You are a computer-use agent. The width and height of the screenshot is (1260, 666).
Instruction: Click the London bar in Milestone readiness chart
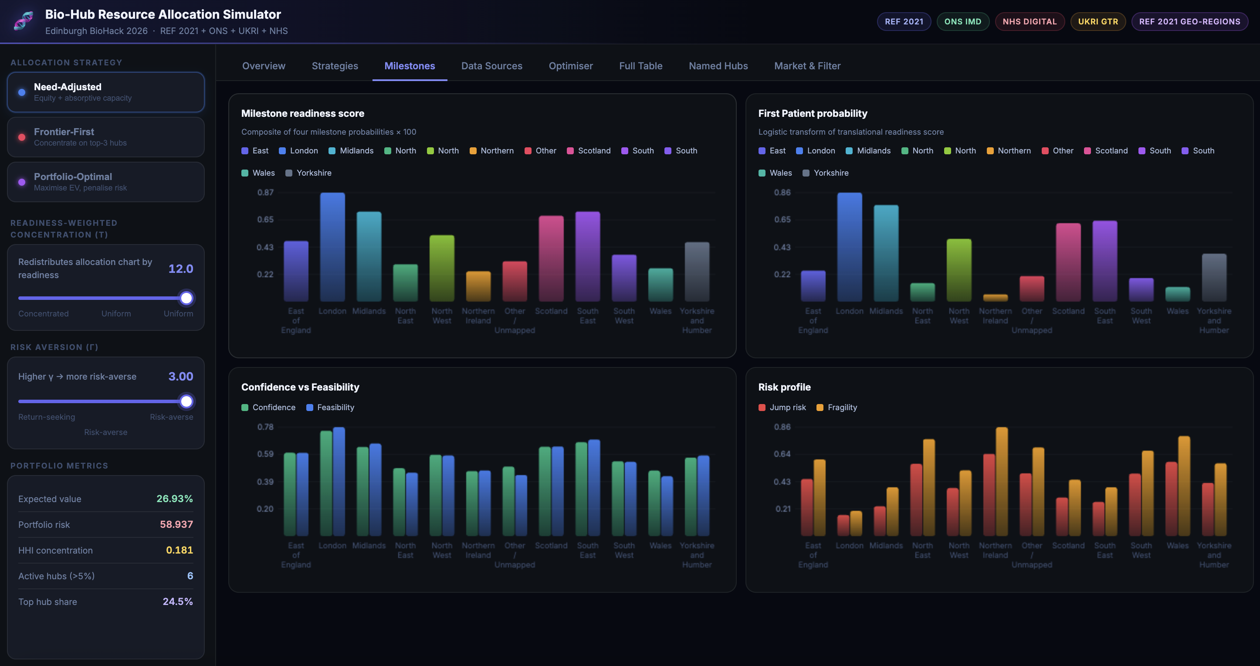point(332,247)
